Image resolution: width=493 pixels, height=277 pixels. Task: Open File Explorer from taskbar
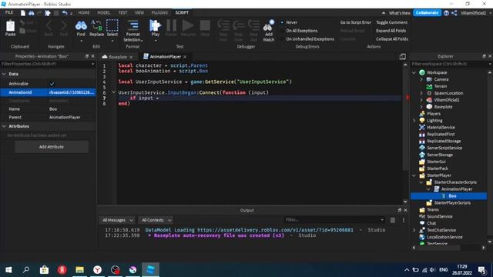pos(79,269)
